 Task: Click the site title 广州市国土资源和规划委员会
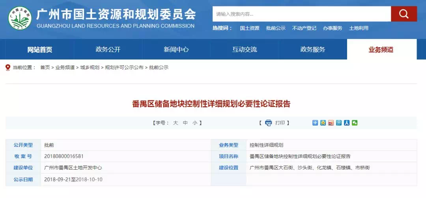click(116, 15)
